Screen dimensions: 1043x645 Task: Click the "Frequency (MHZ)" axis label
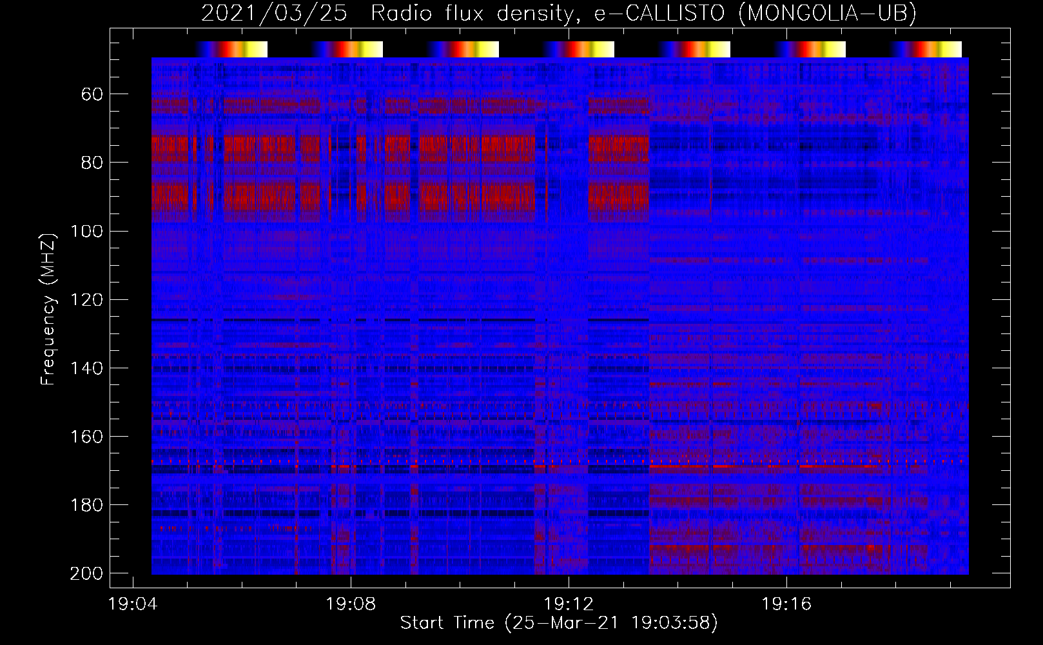[x=48, y=309]
